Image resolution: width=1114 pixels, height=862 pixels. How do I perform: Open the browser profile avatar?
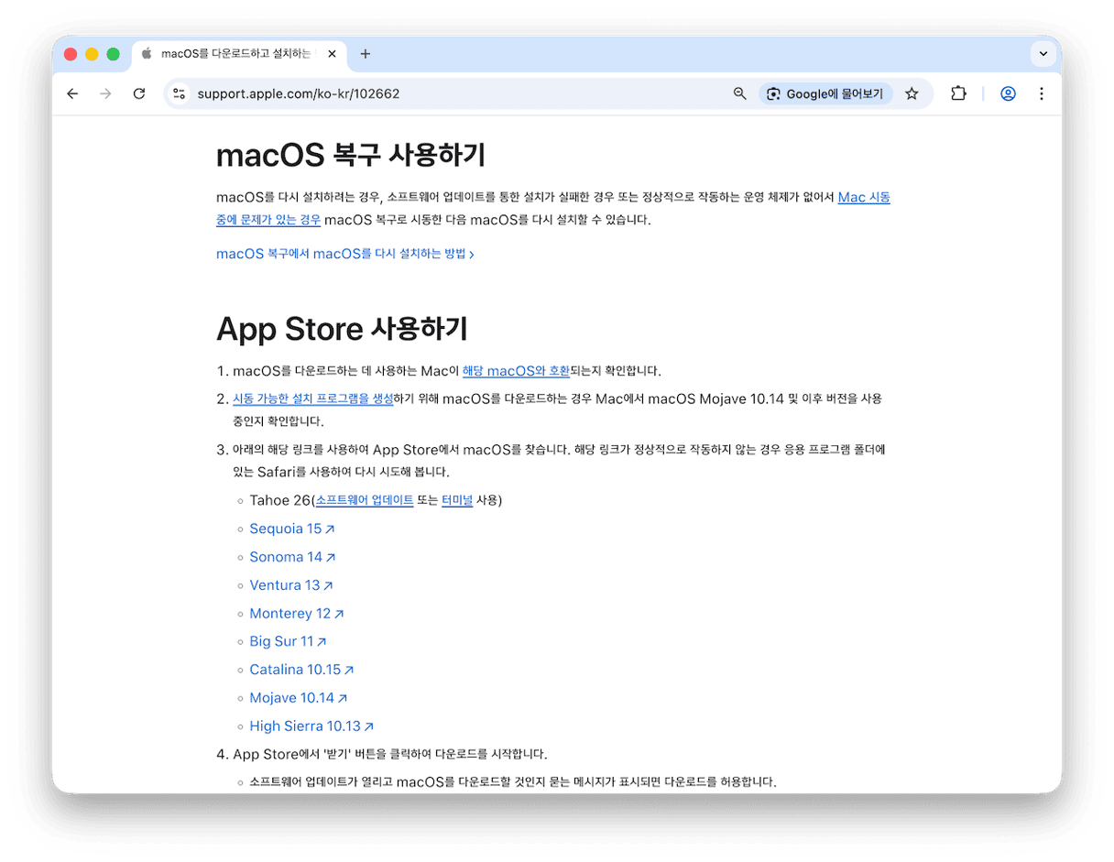(1008, 93)
